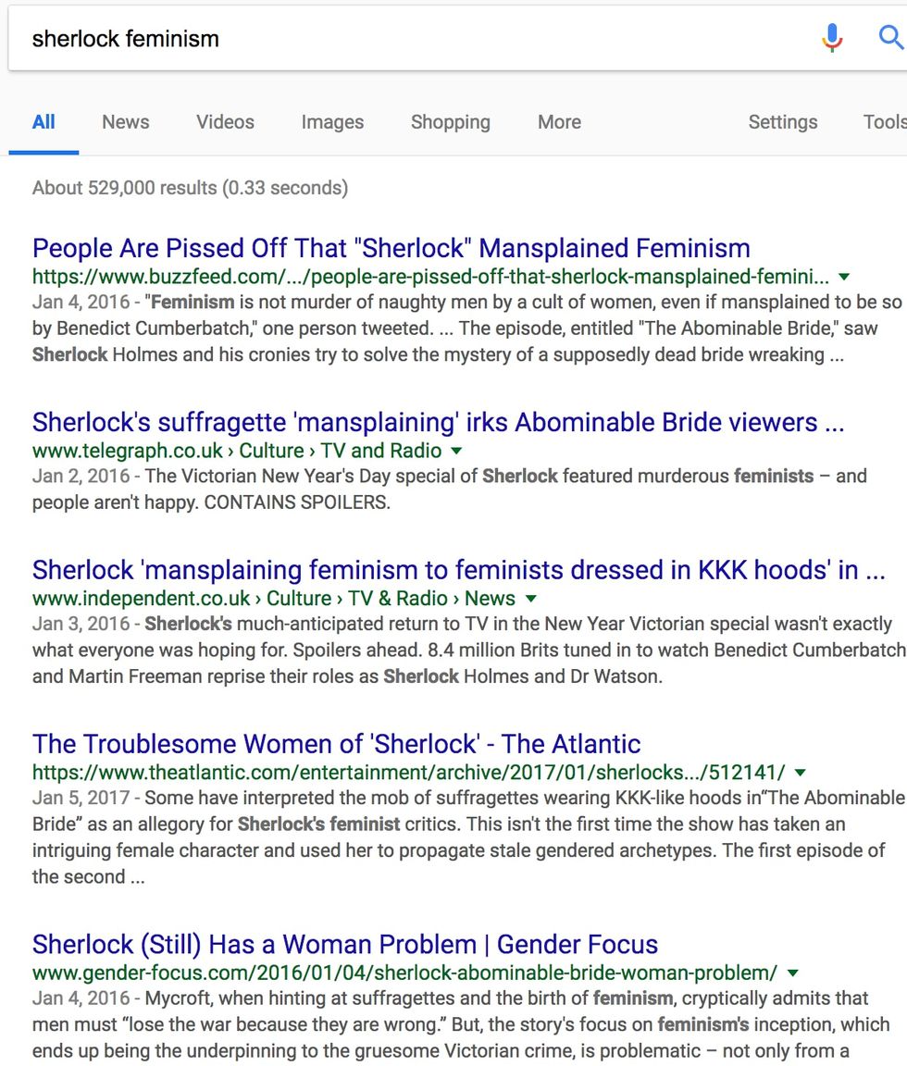Image resolution: width=907 pixels, height=1066 pixels.
Task: Click the magnifying glass search icon
Action: 890,38
